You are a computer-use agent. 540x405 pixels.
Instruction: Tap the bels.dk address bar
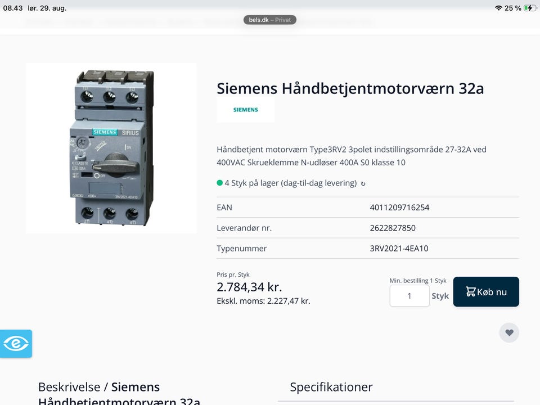(269, 20)
